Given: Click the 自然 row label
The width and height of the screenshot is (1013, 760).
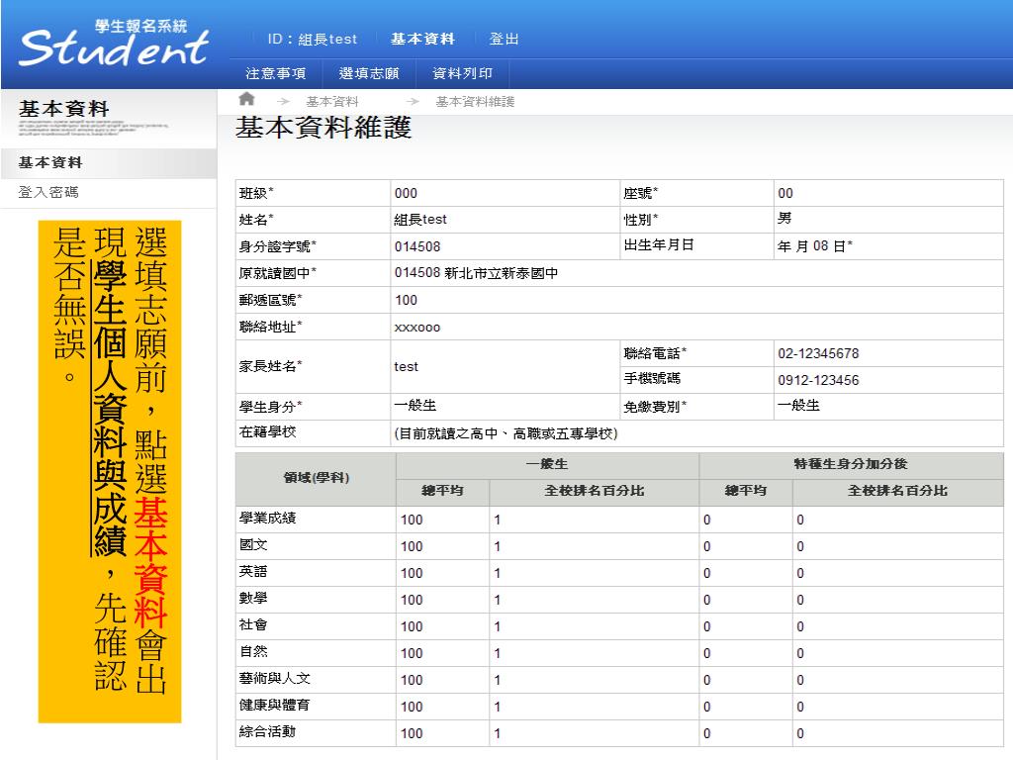Looking at the screenshot, I should point(253,651).
